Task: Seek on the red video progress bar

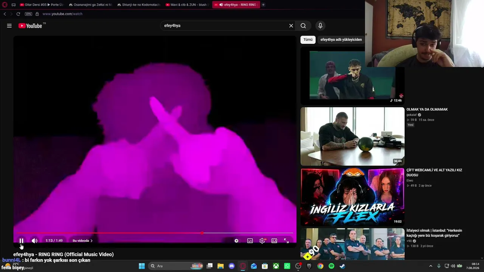Action: 155,233
